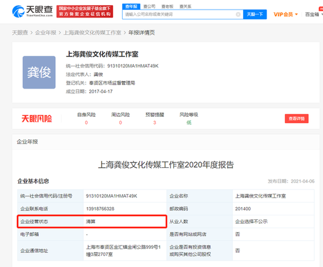Click the 企业年报 section header
The image size is (323, 267).
pos(27,141)
